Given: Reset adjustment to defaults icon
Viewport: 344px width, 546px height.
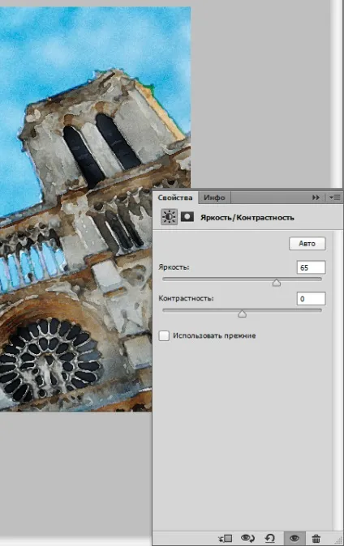Looking at the screenshot, I should 269,539.
